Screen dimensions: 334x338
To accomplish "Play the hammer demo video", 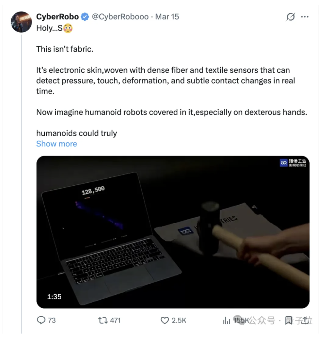I will (x=173, y=232).
